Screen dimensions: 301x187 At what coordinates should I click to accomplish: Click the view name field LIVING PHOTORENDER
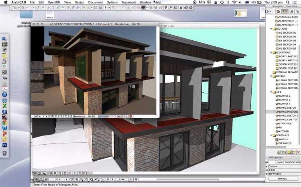[288, 162]
